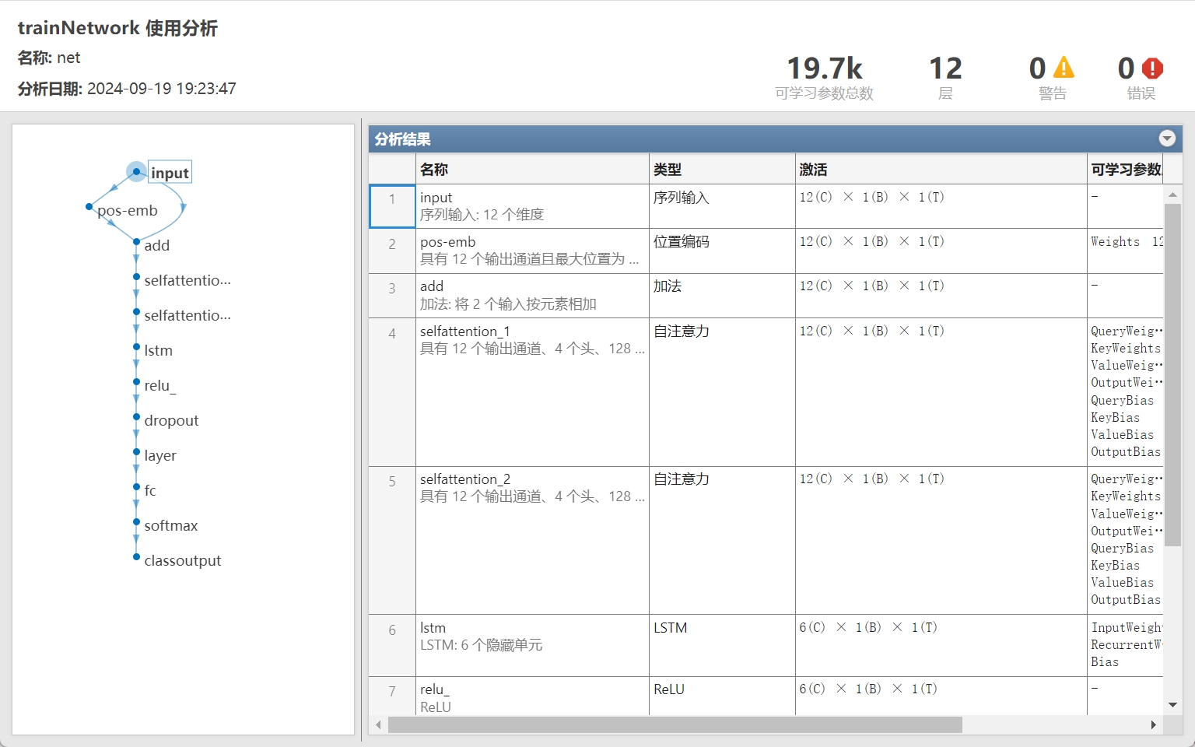Select the lstm node in the network graph

158,350
